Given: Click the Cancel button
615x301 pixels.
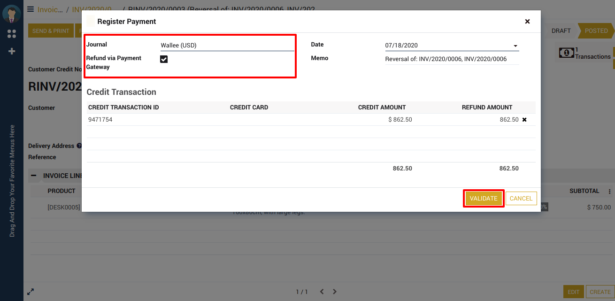Looking at the screenshot, I should tap(521, 198).
